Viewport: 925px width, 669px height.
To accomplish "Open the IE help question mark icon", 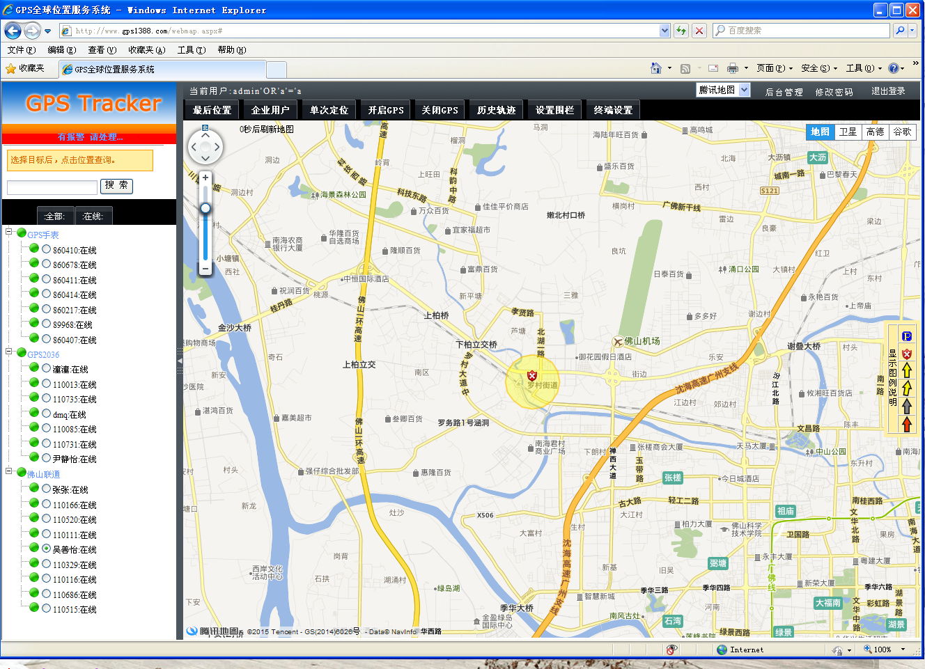I will 893,68.
